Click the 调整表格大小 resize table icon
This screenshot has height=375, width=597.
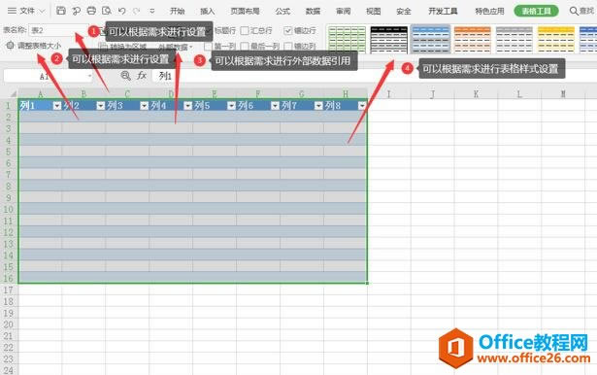coord(11,46)
